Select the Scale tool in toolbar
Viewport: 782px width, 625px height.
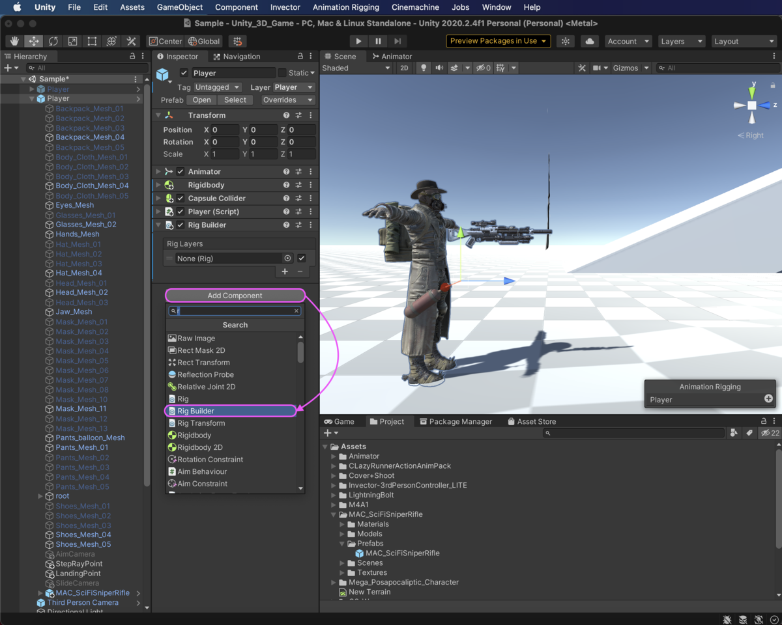[73, 41]
